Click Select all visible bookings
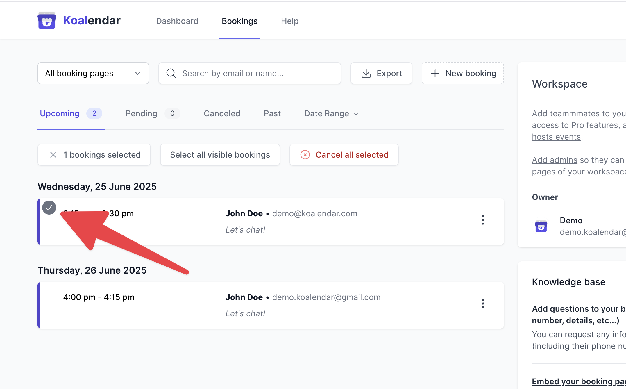This screenshot has width=626, height=389. [220, 155]
